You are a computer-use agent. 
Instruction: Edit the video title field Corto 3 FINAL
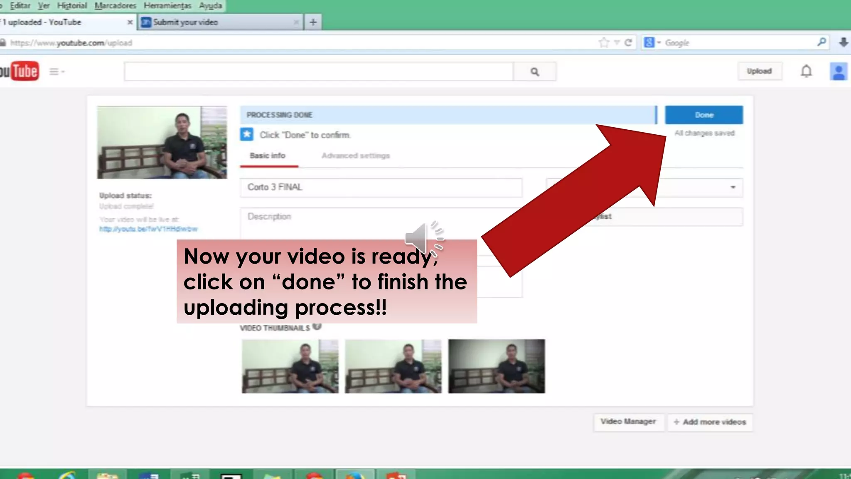pyautogui.click(x=381, y=188)
